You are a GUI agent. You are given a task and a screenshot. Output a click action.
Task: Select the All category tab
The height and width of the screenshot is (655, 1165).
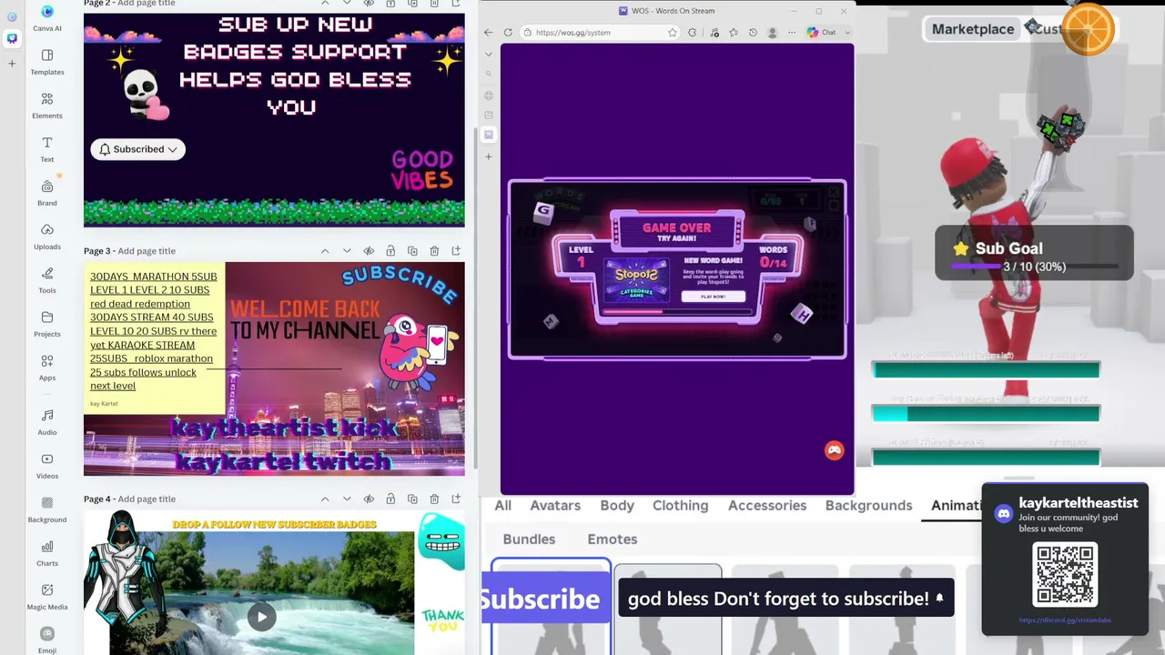click(x=502, y=506)
